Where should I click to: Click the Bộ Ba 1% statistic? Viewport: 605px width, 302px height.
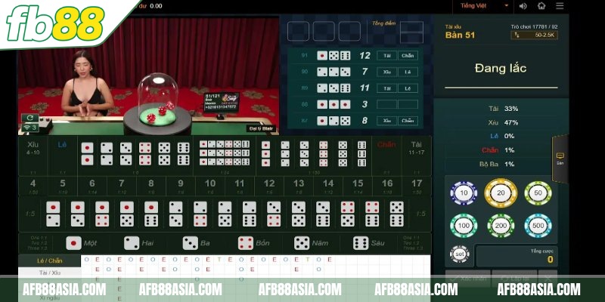click(x=501, y=164)
